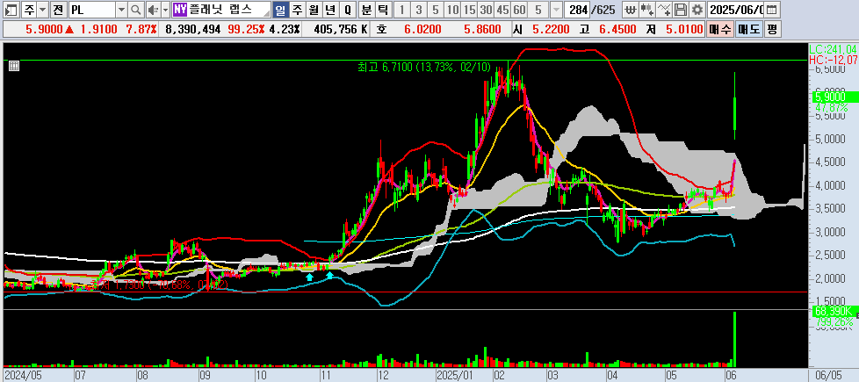Switch to quarterly (Q) chart period
Screen dimensions: 859x382
click(347, 10)
